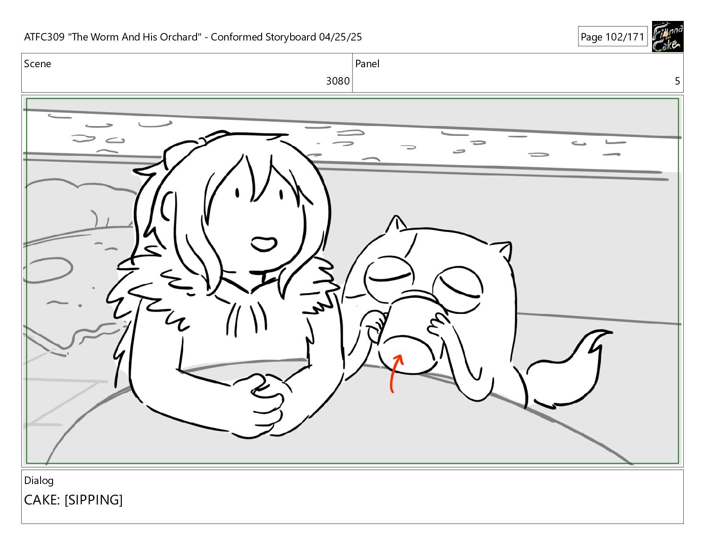706x545 pixels.
Task: Click the 'Page 102/171' box
Action: [612, 37]
